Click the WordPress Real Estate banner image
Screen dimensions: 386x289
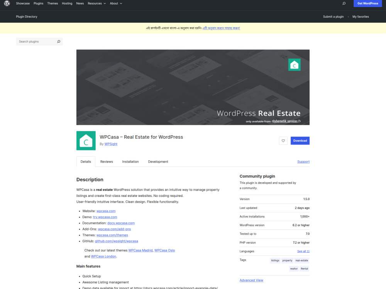[193, 87]
